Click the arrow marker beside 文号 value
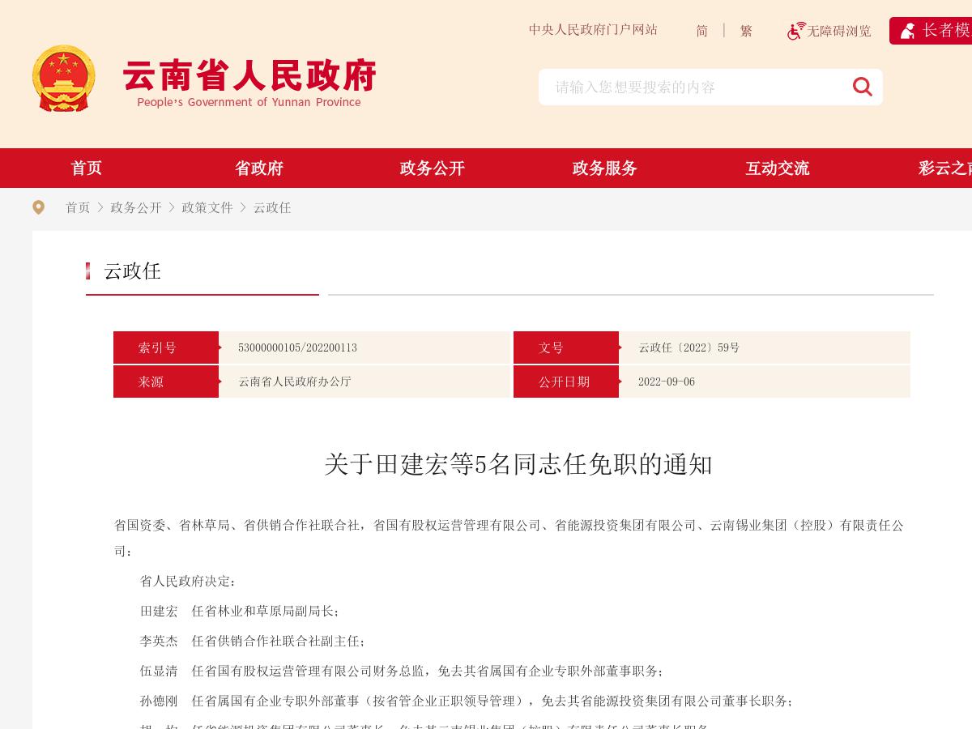The height and width of the screenshot is (729, 972). coord(621,347)
